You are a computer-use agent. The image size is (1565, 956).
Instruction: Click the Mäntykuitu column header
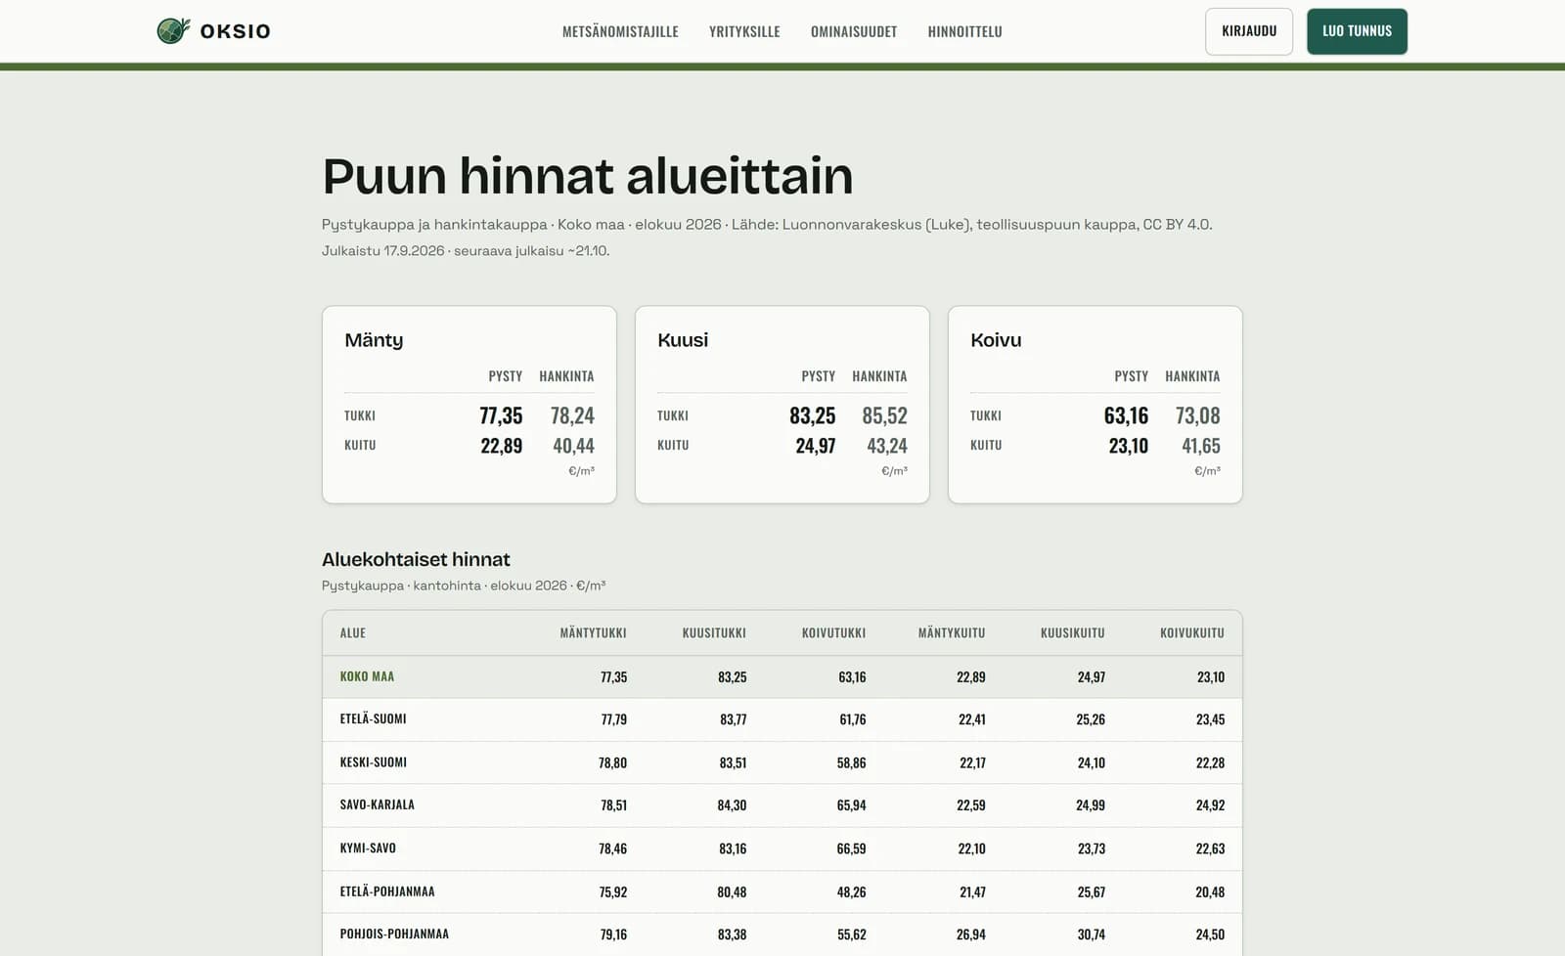952,632
